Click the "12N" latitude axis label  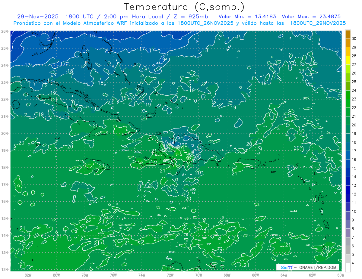pos(5,269)
